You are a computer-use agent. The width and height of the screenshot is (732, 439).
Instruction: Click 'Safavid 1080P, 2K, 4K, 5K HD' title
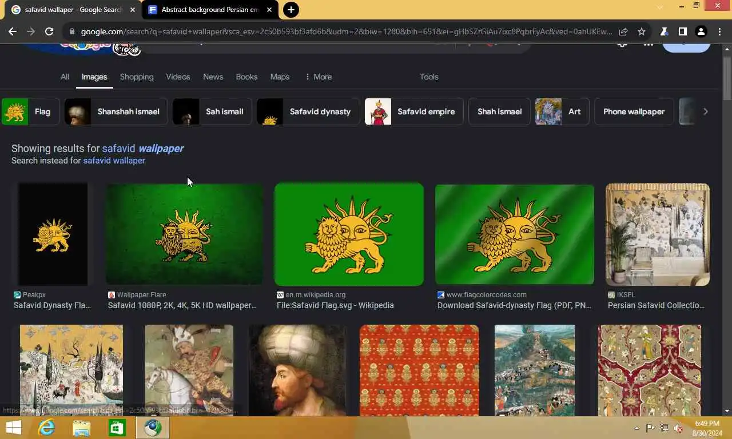[182, 305]
